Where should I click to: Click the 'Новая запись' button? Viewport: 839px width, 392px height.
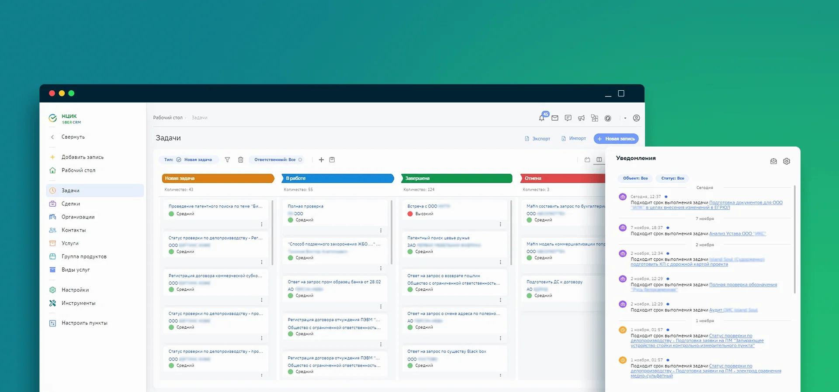(x=616, y=139)
